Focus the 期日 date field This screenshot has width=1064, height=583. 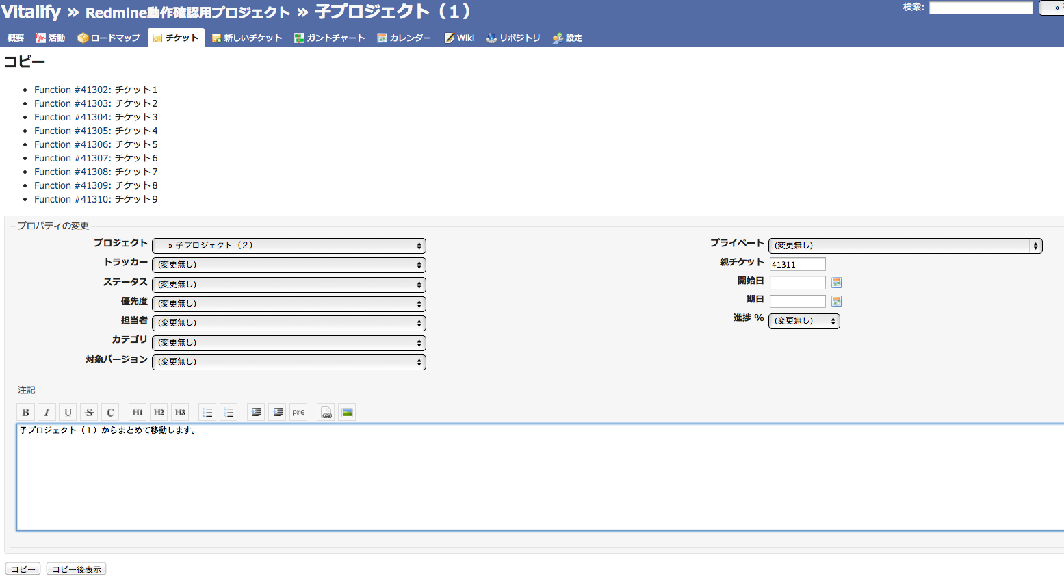click(798, 301)
